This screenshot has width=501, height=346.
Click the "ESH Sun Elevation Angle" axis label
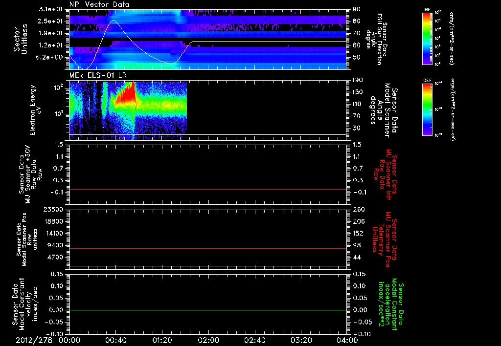(x=377, y=39)
